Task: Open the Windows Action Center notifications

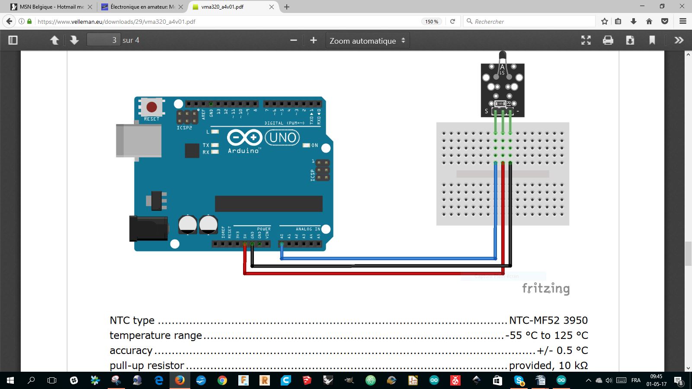Action: [679, 380]
